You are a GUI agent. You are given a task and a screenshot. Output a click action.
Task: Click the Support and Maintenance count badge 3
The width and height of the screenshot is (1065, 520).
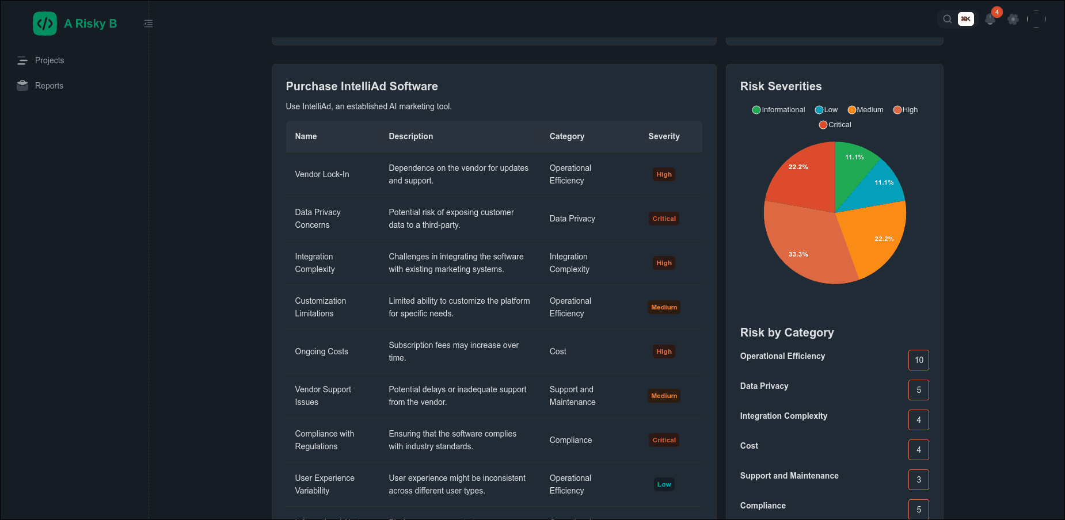click(x=919, y=480)
